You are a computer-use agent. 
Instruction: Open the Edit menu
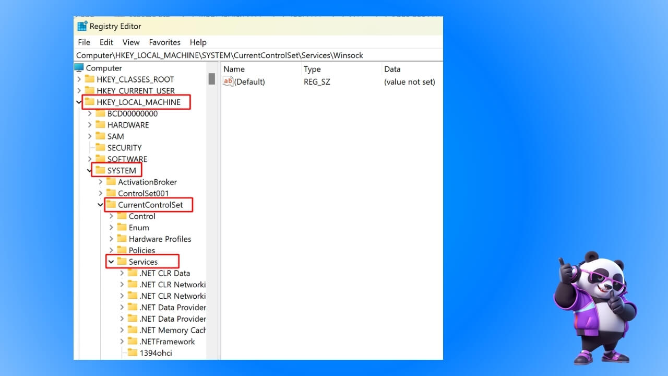coord(106,42)
